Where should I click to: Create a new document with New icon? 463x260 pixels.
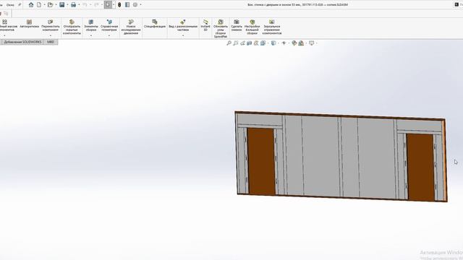[x=39, y=5]
